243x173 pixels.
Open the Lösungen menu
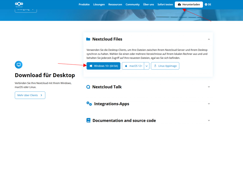tap(99, 5)
